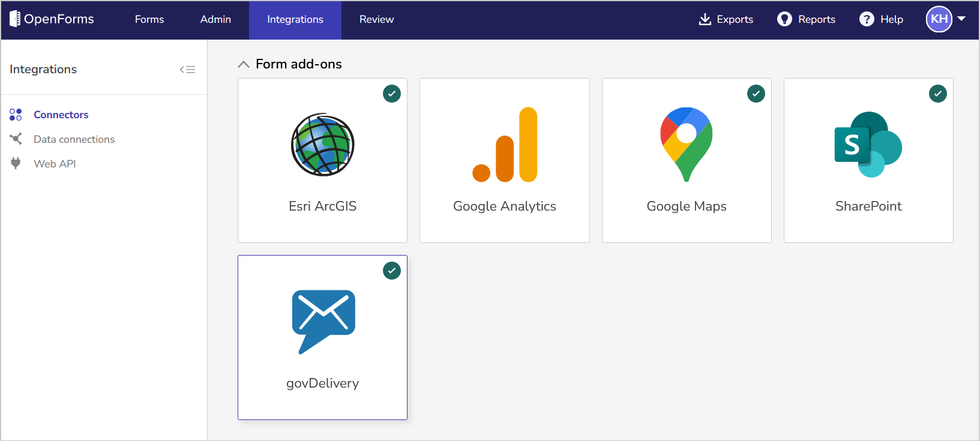Click the OpenForms logo icon

point(15,19)
